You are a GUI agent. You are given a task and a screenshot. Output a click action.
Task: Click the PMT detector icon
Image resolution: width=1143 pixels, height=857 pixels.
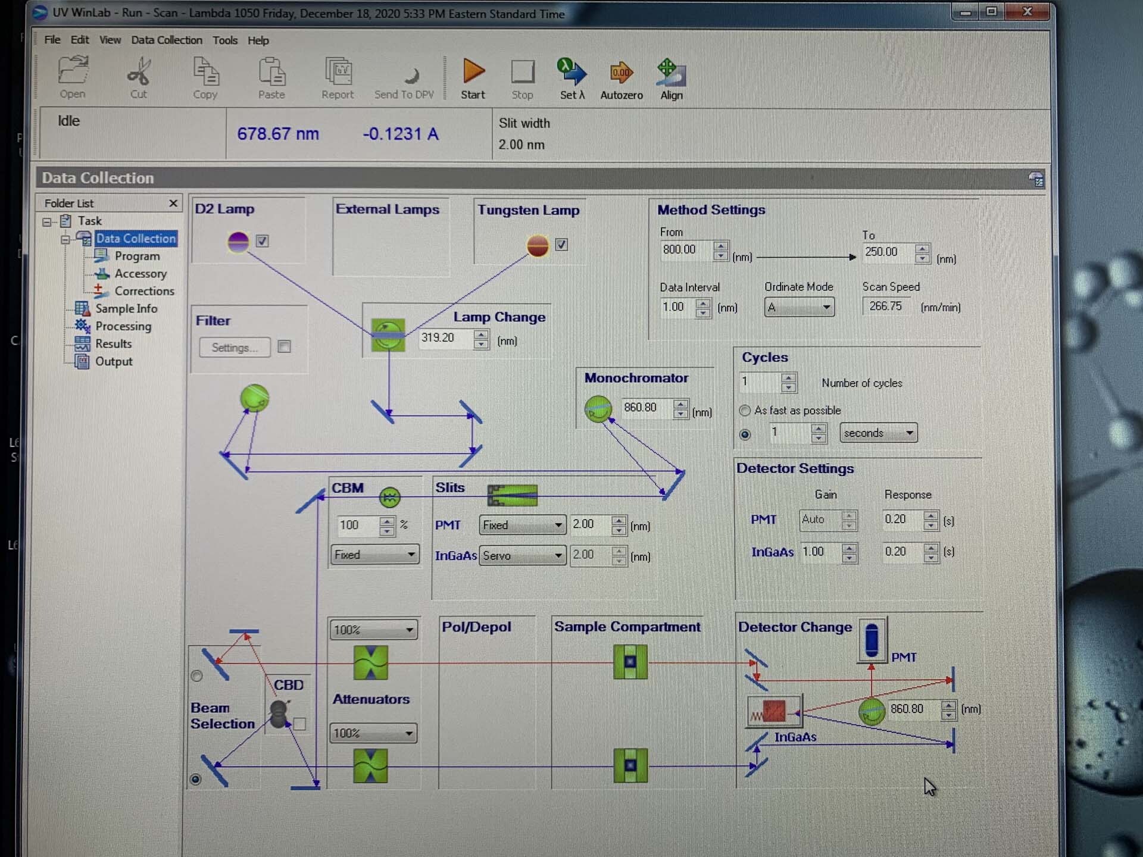872,640
